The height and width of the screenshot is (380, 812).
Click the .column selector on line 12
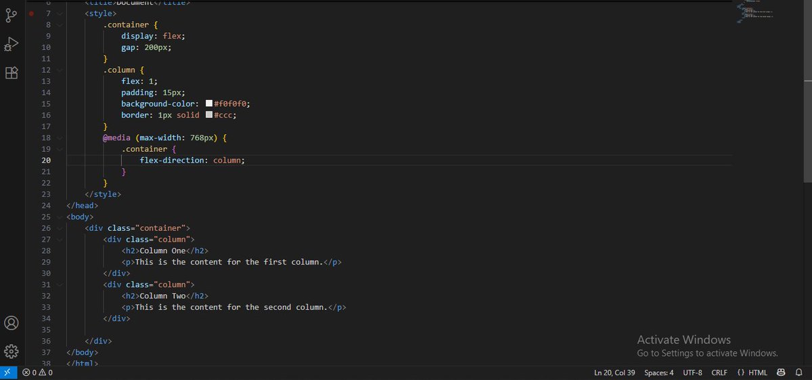[119, 70]
